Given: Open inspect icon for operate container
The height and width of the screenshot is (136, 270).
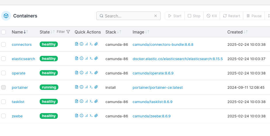Looking at the screenshot, I should coord(81,73).
